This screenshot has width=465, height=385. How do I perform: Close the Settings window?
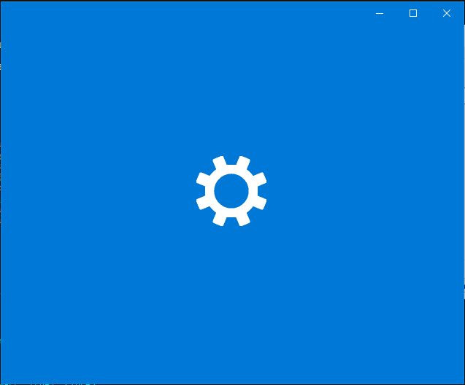[447, 13]
